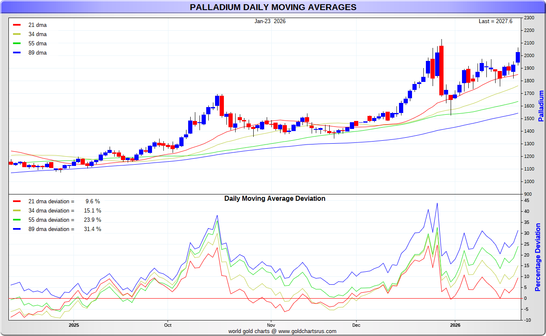Screen dimensions: 546x336
Task: Click the red zero line in deviation panel
Action: (x=265, y=298)
